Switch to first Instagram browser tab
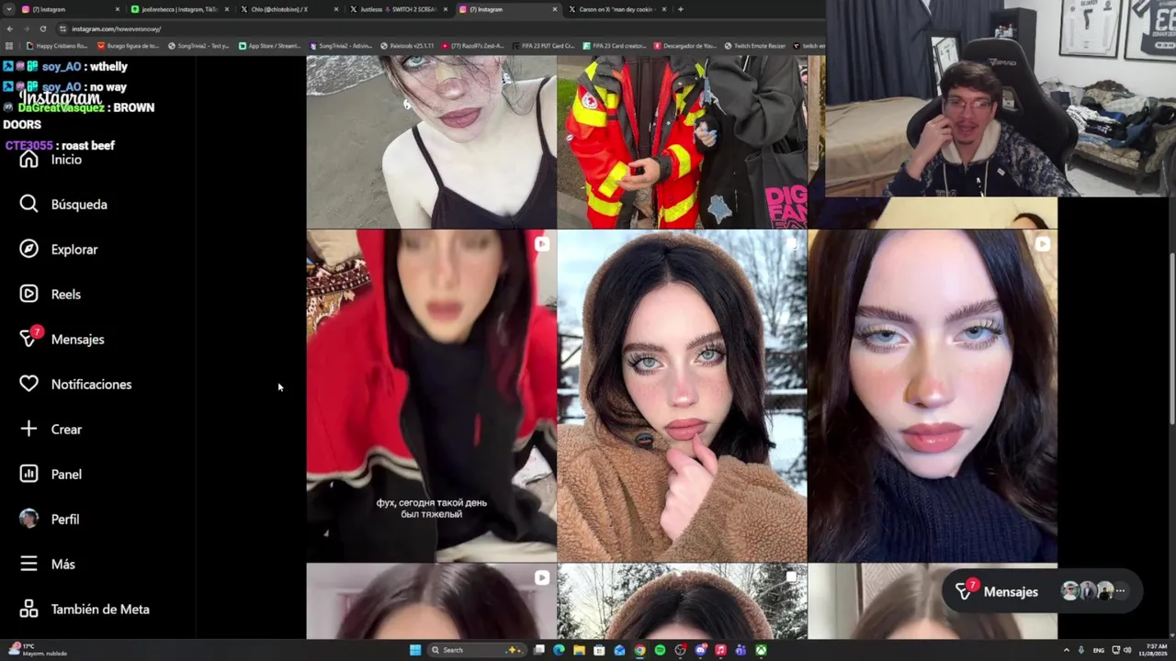 coord(68,9)
